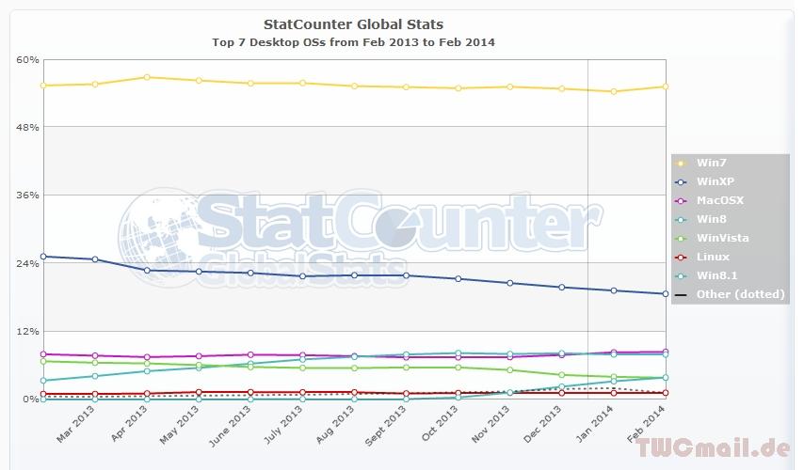Toggle the Win8.1 series legend label

(716, 275)
